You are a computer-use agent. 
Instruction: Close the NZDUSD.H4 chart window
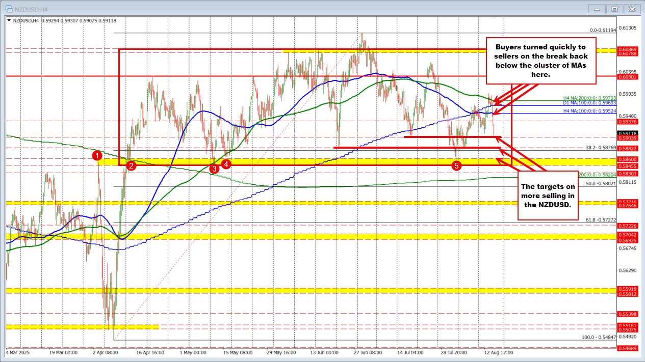633,9
